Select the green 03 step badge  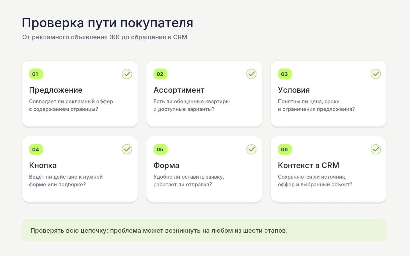click(x=285, y=74)
